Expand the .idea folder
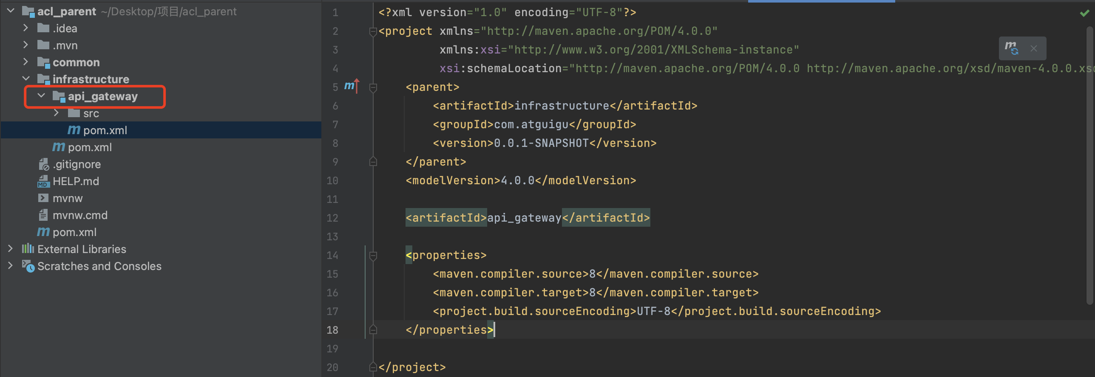The height and width of the screenshot is (377, 1095). point(26,28)
